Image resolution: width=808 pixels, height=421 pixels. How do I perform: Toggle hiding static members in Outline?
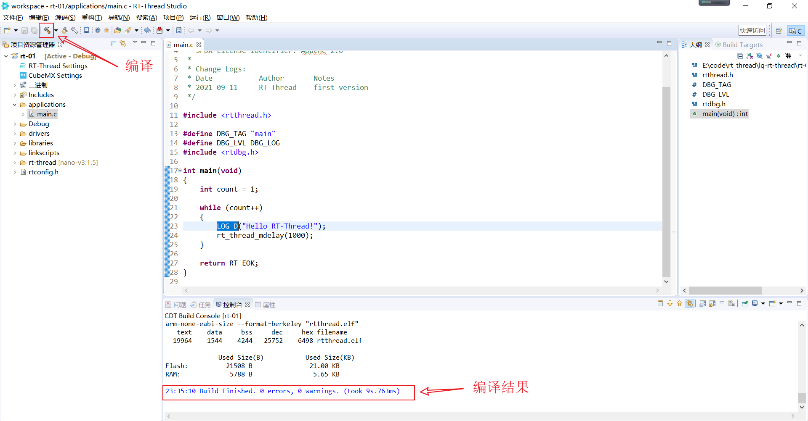768,56
